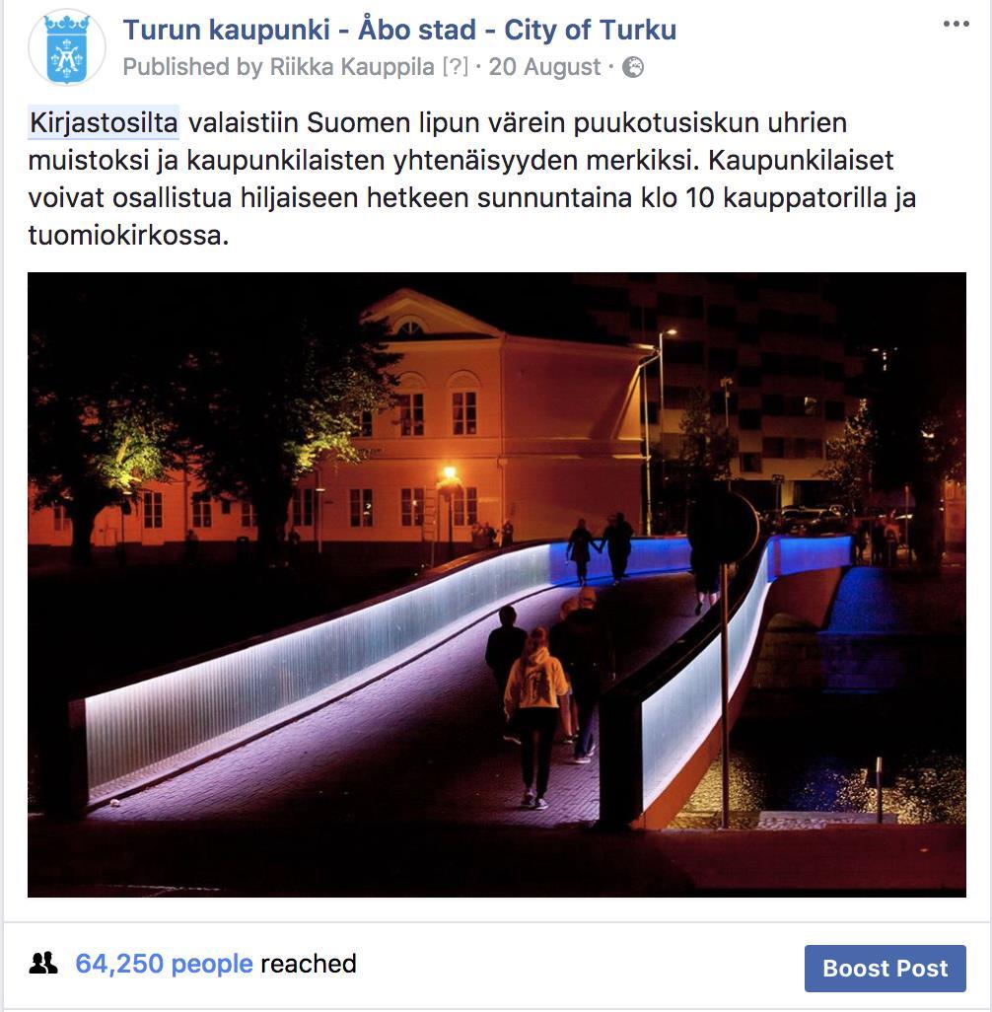Image resolution: width=992 pixels, height=1012 pixels.
Task: Open the illuminated bridge night photo
Action: point(496,584)
